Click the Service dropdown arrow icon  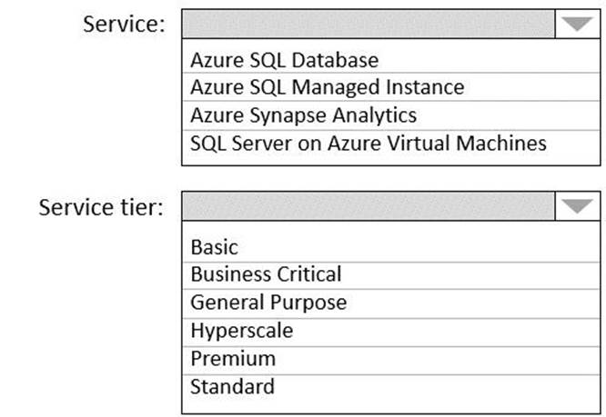(x=577, y=24)
